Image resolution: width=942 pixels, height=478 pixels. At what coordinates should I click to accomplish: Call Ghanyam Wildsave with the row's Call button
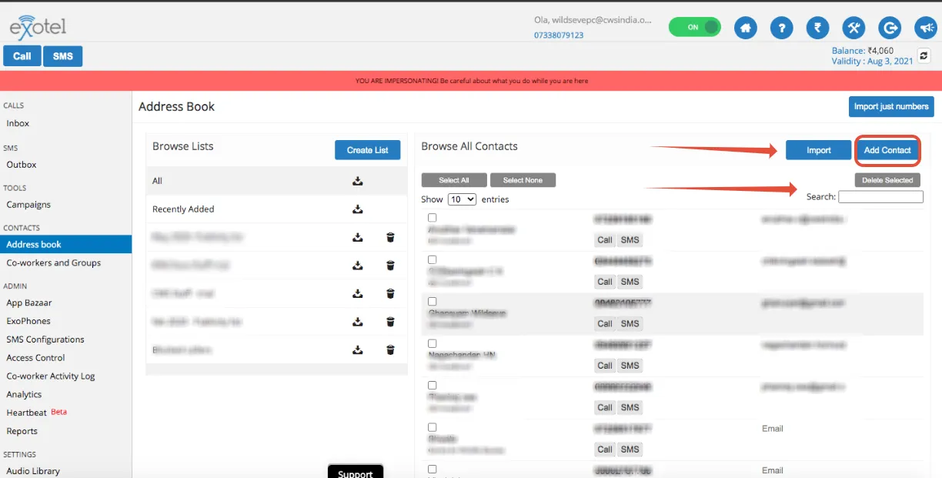605,324
